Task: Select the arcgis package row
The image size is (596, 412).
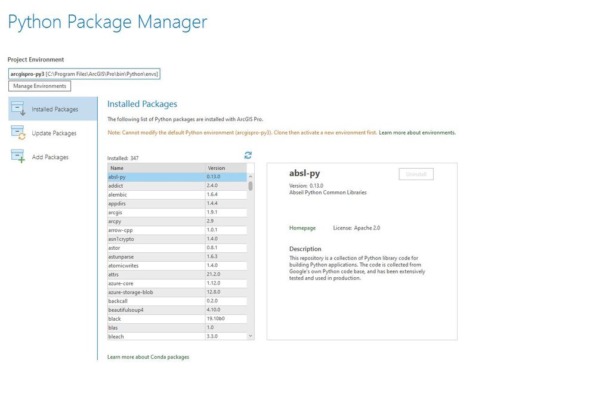Action: click(177, 212)
